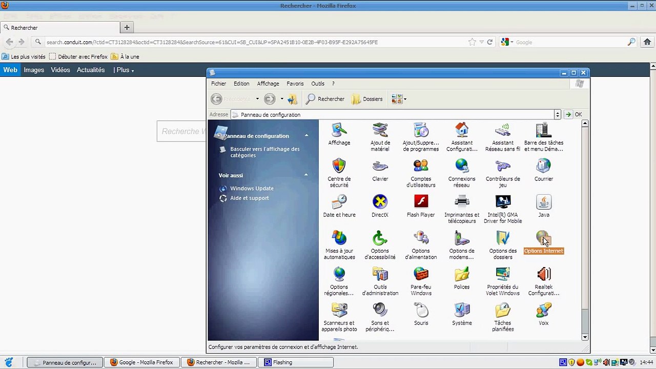Open Options d'alimentation icon
The height and width of the screenshot is (369, 656).
tap(421, 245)
